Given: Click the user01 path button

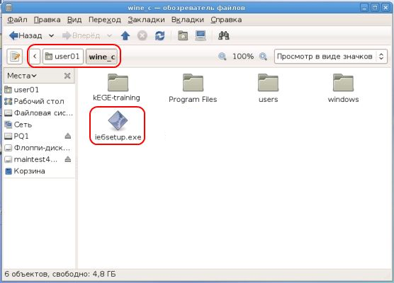Looking at the screenshot, I should (x=63, y=57).
